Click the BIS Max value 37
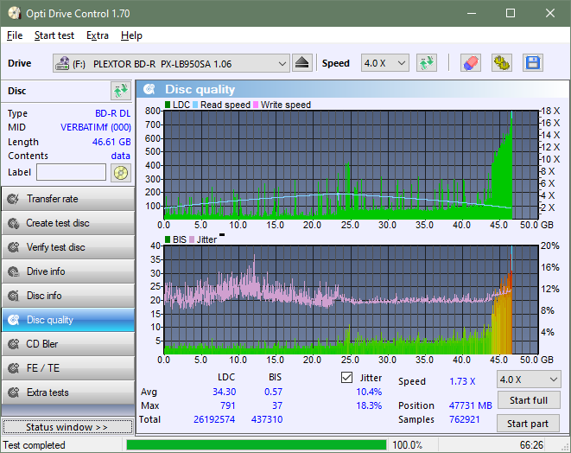The height and width of the screenshot is (453, 571). [277, 405]
